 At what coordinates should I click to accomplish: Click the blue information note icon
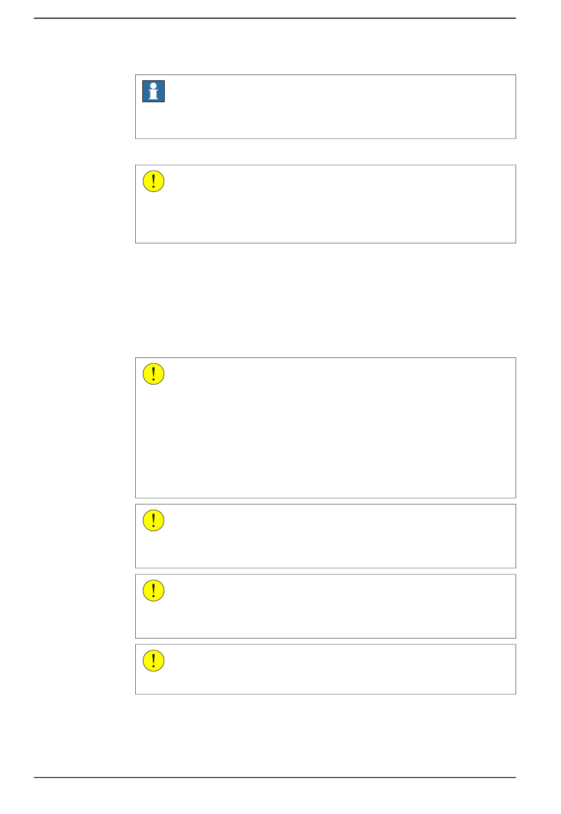(154, 92)
